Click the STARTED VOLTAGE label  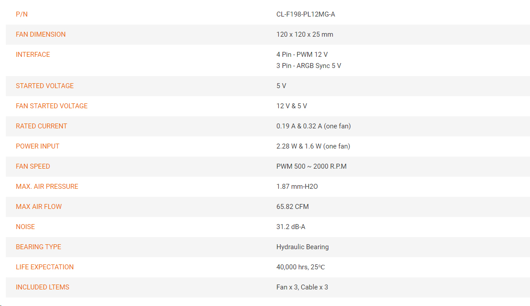tap(45, 86)
